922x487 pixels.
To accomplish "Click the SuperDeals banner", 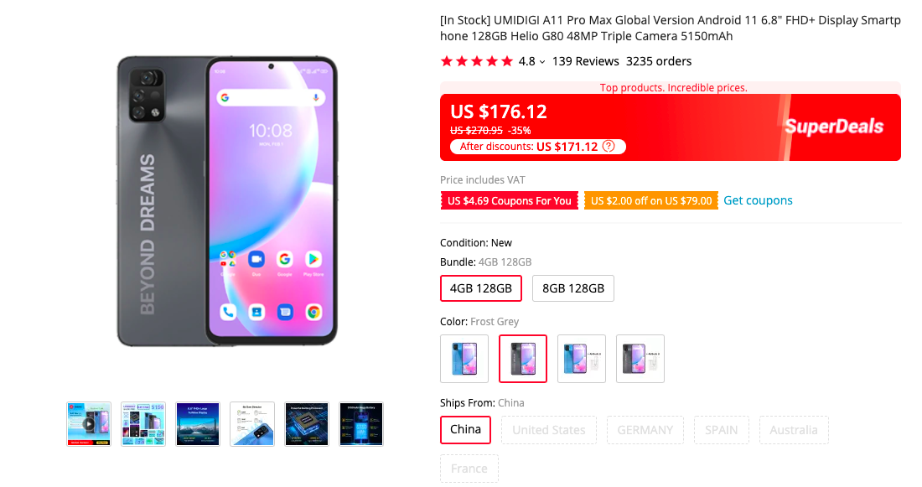I will click(x=837, y=127).
